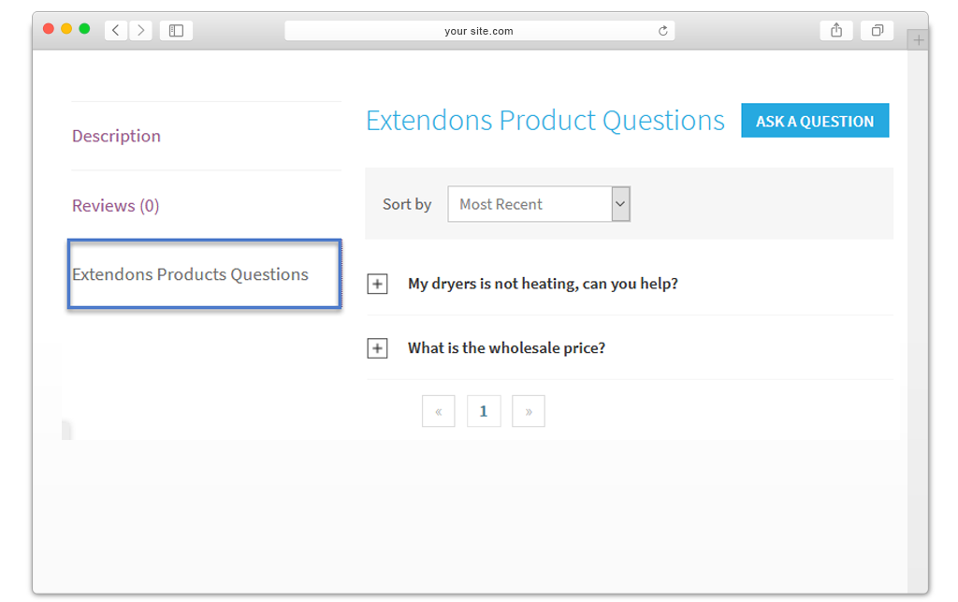
Task: Go to previous page with « button
Action: click(438, 411)
